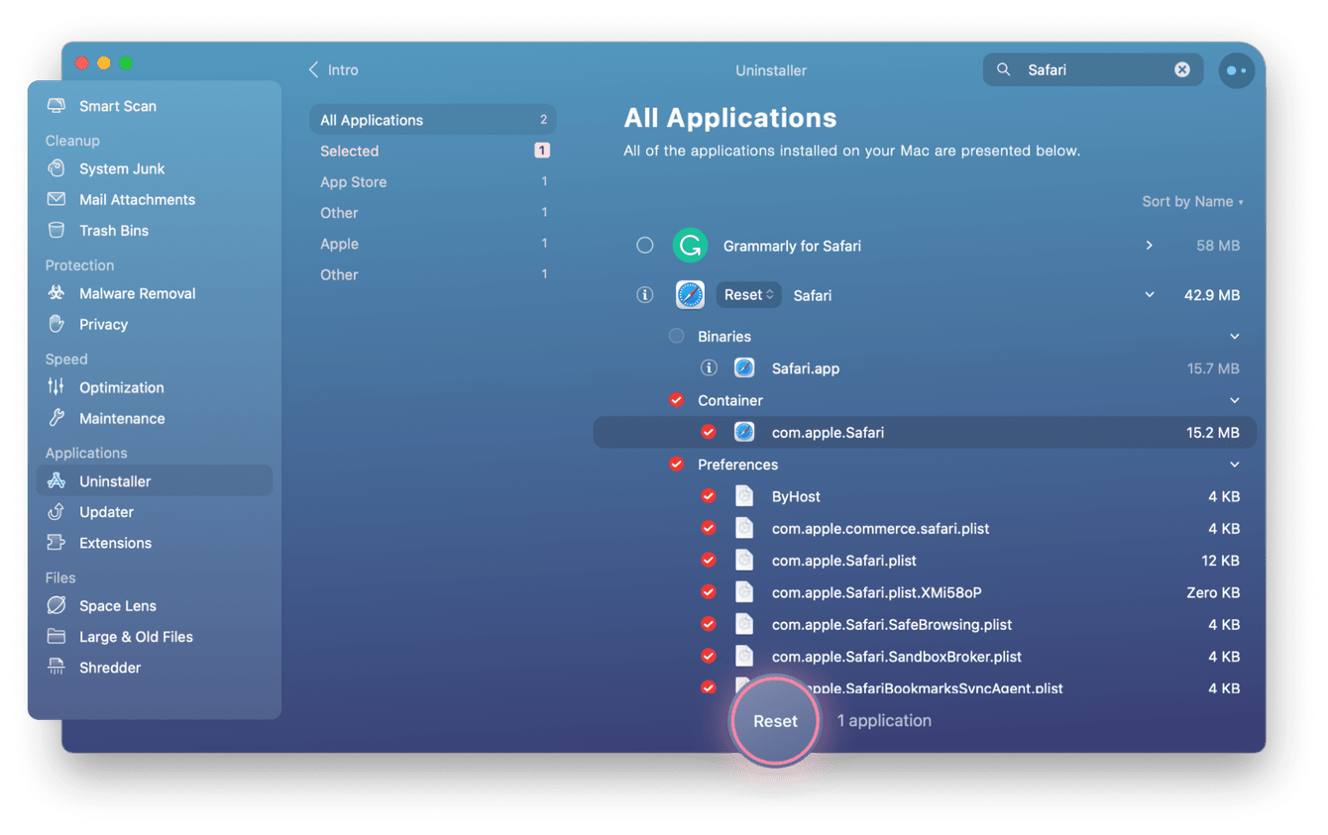Open Smart Scan from the sidebar
Screen dimensions: 1328x835
point(117,106)
